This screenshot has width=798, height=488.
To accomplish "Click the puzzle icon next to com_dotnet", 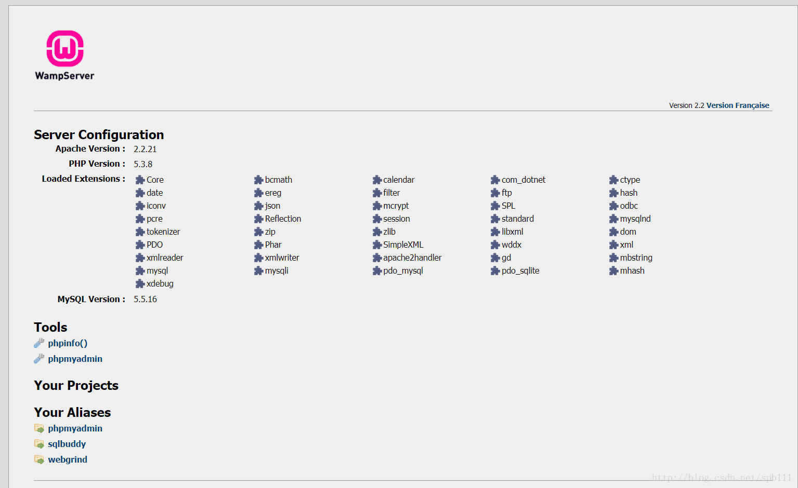I will (x=495, y=180).
